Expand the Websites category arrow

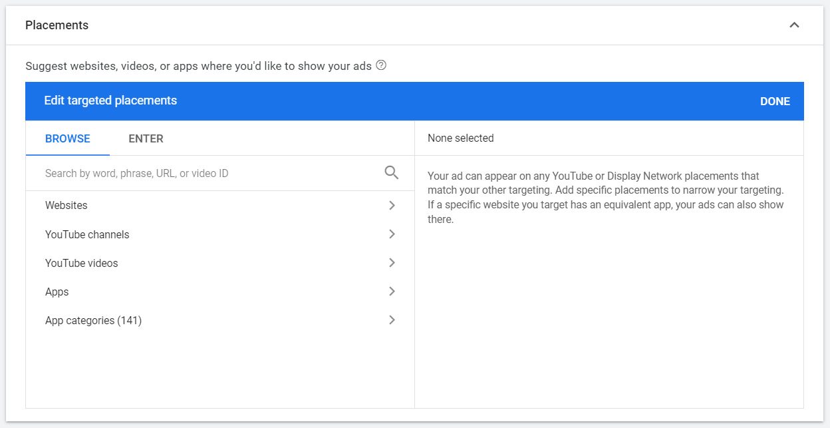(x=392, y=206)
